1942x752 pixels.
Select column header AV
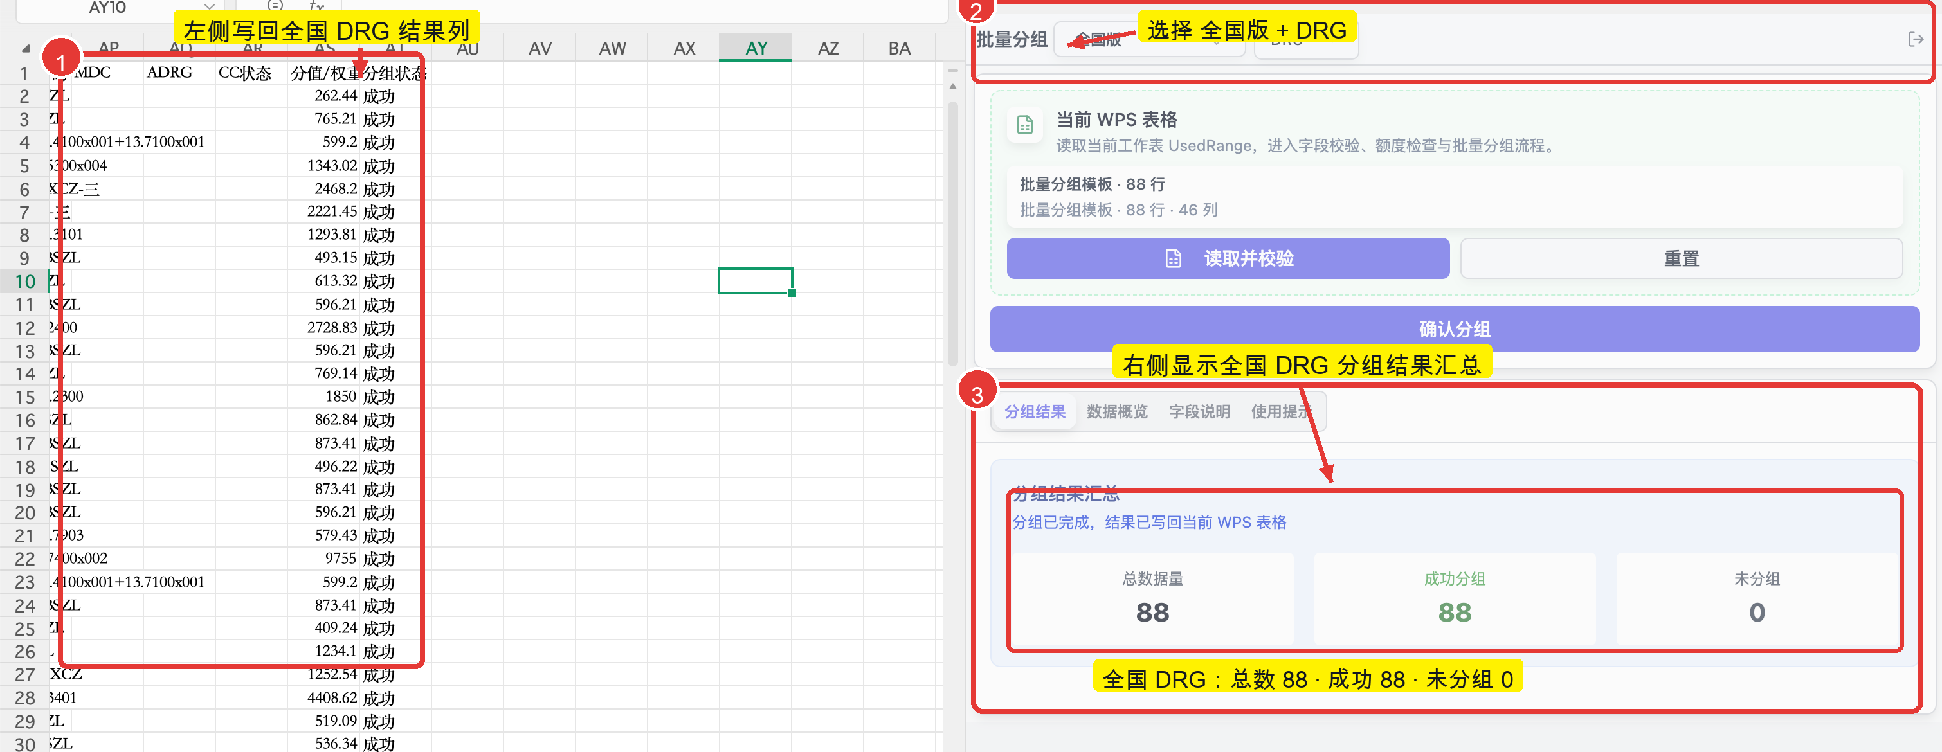pyautogui.click(x=540, y=48)
